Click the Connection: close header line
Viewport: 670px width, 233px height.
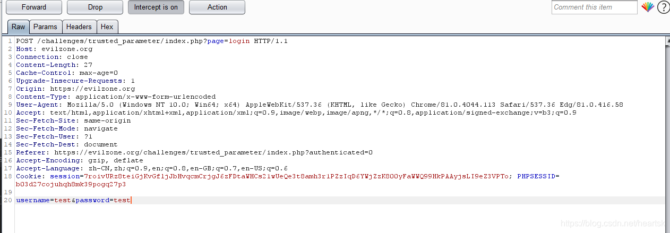(52, 57)
